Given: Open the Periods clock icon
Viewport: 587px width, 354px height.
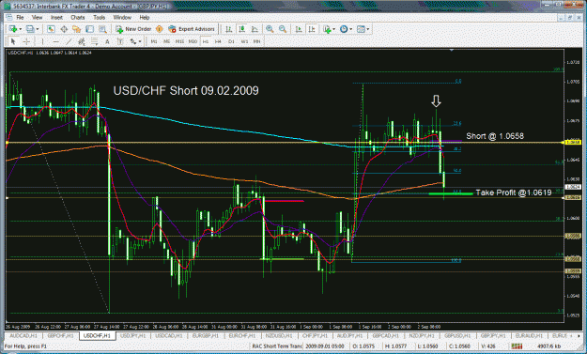Looking at the screenshot, I should pyautogui.click(x=344, y=29).
